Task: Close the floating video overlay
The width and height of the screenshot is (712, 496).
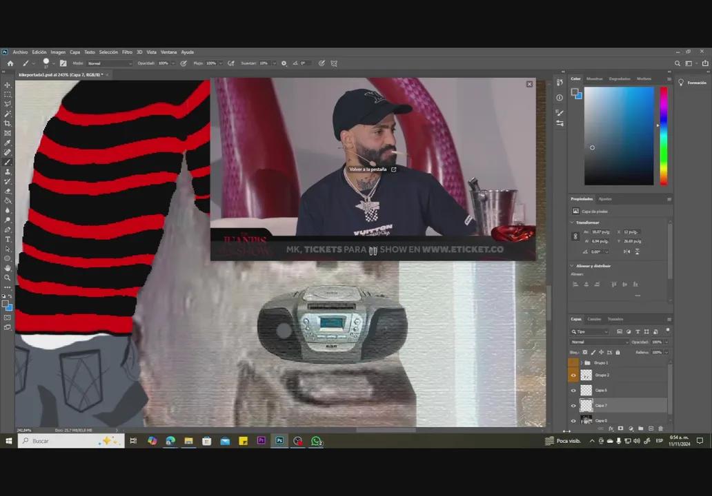Action: tap(529, 84)
